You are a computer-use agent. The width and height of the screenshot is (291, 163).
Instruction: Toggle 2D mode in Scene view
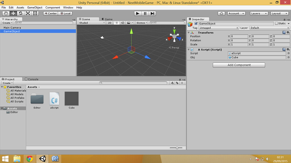point(109,23)
